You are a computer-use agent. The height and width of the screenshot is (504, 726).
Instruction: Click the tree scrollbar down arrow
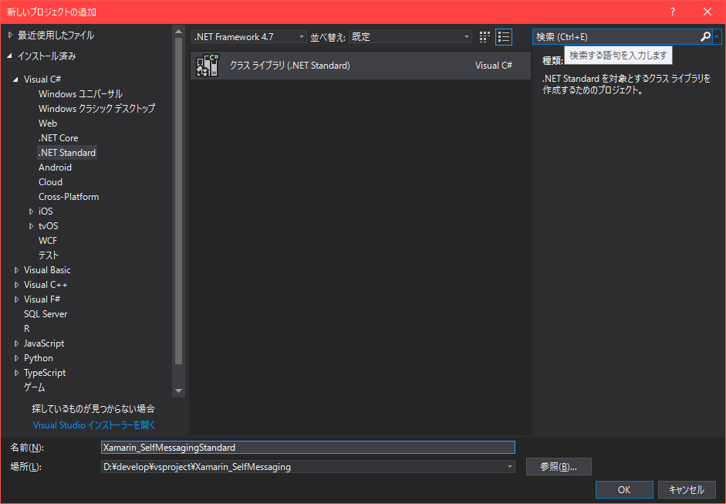click(x=178, y=391)
